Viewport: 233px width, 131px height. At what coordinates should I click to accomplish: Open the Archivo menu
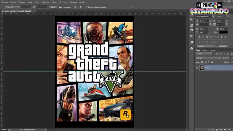pyautogui.click(x=5, y=2)
